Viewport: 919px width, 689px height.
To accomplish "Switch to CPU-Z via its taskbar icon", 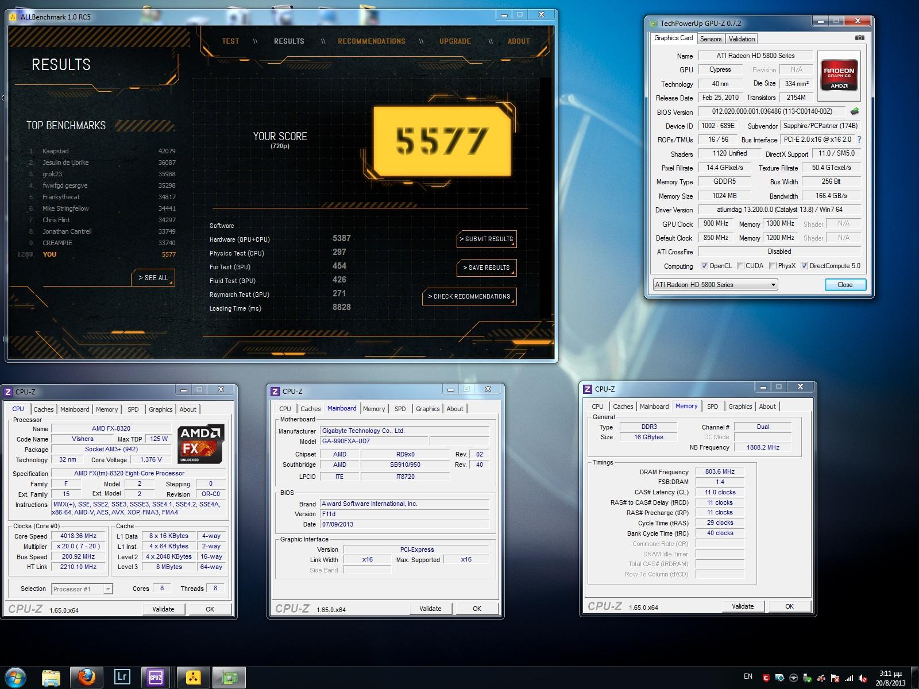I will tap(156, 678).
